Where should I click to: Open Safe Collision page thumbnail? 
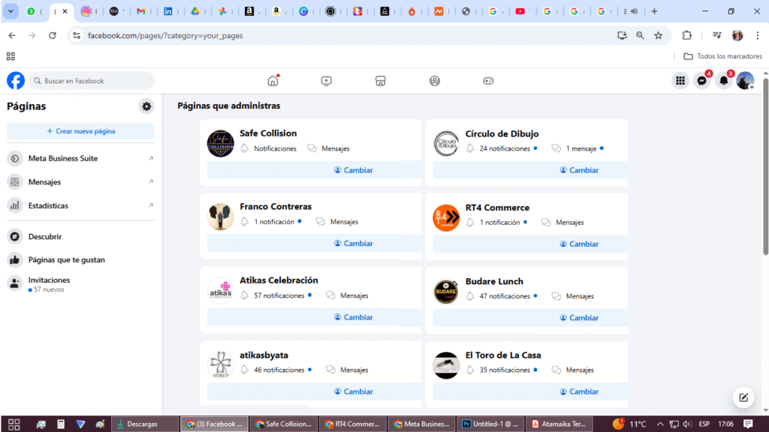point(220,143)
